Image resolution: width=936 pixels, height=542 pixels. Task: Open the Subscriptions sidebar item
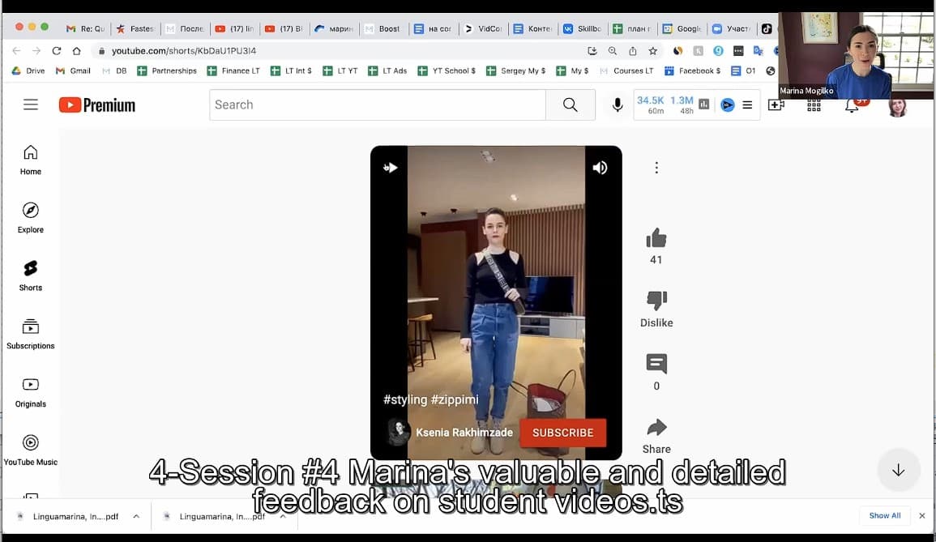tap(31, 334)
